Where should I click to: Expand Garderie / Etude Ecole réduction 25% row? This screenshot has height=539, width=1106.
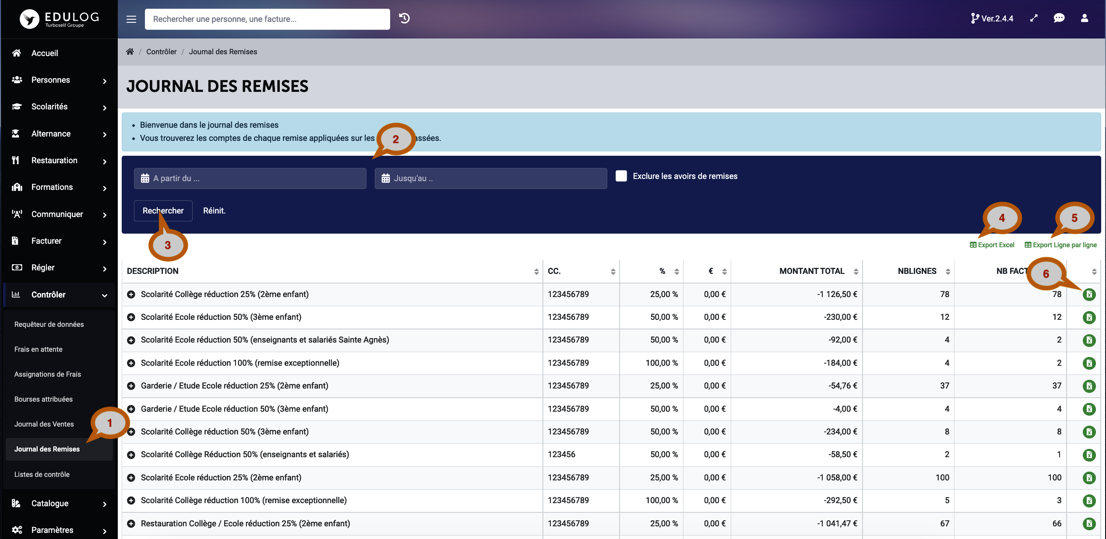point(131,386)
